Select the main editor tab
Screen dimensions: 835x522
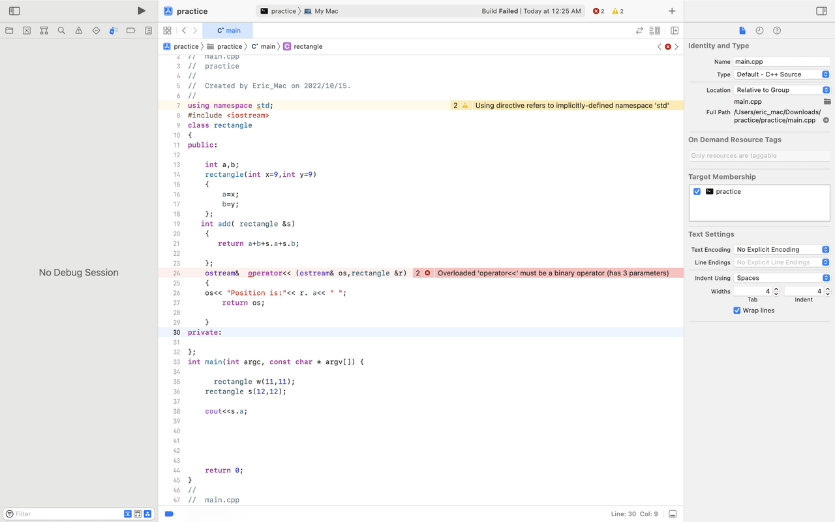tap(228, 31)
